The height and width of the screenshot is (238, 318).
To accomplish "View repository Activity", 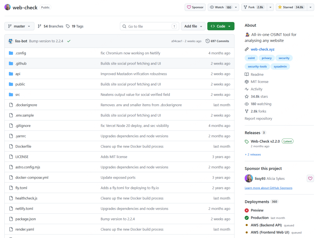I will point(254,89).
